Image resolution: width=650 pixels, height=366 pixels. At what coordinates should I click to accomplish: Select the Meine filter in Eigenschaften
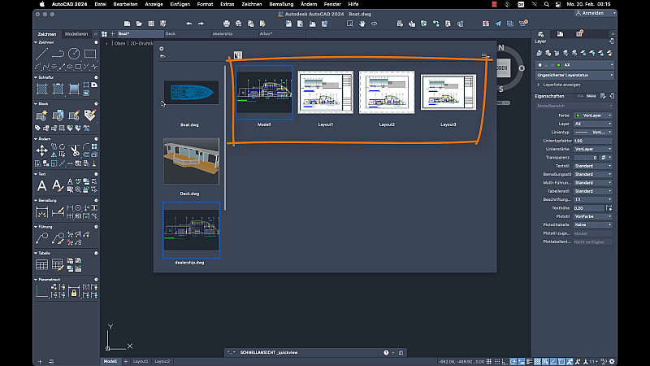click(x=591, y=96)
